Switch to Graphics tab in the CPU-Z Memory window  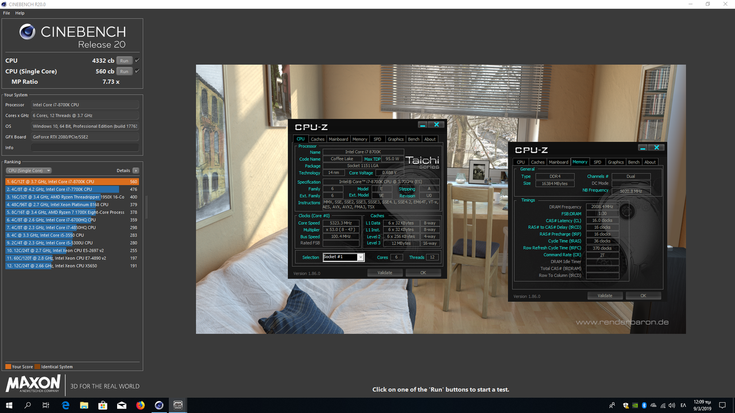[x=616, y=162]
